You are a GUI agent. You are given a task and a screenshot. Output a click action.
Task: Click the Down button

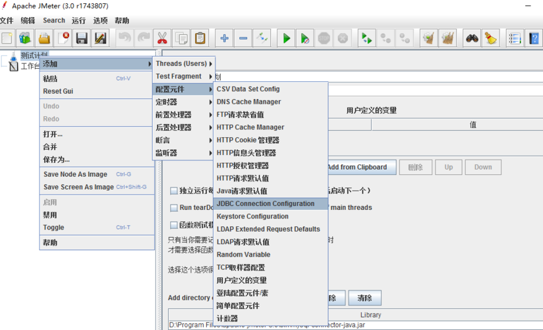pos(483,167)
